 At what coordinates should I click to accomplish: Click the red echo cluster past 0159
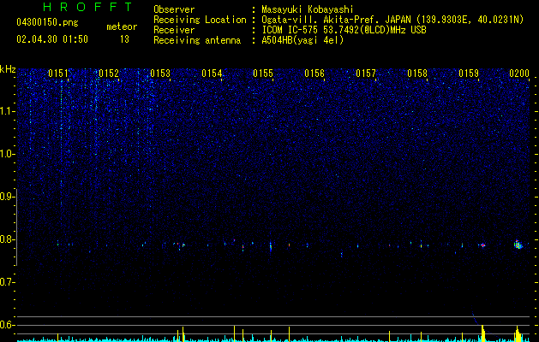(483, 245)
